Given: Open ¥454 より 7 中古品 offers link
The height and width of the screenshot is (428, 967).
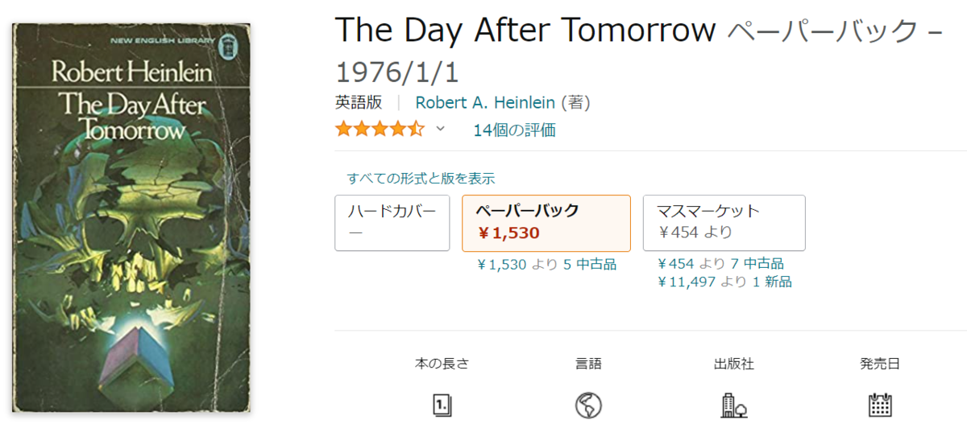Looking at the screenshot, I should click(x=720, y=264).
